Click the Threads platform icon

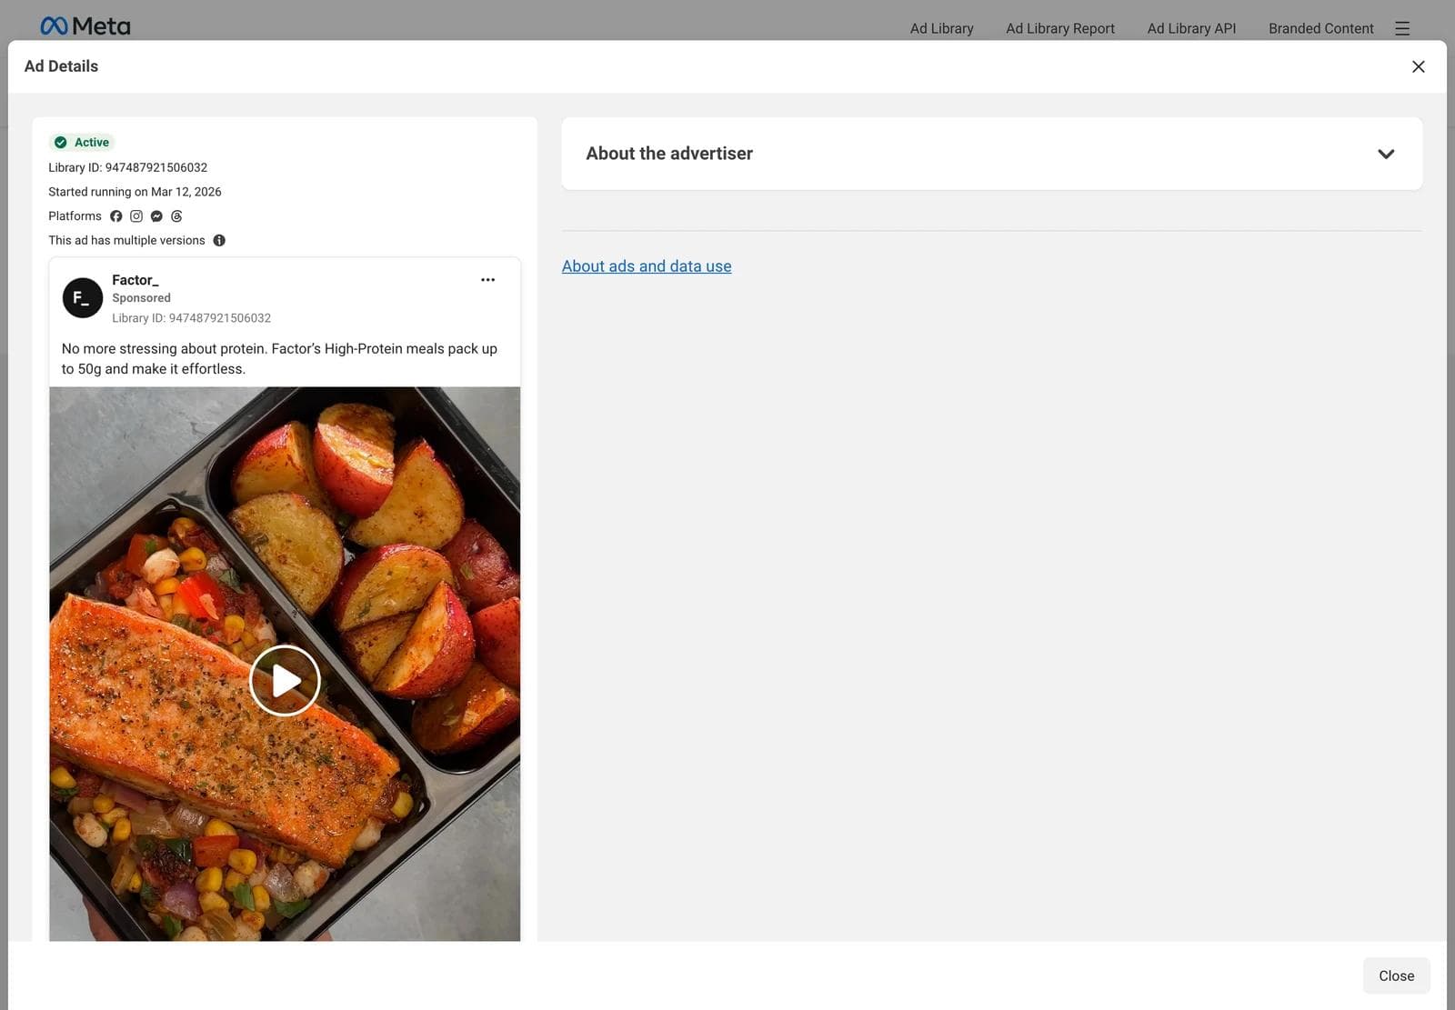[176, 215]
